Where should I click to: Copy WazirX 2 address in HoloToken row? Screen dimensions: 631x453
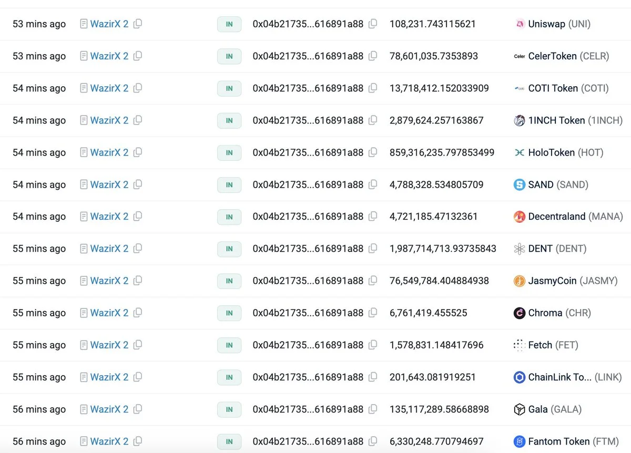[x=138, y=152]
